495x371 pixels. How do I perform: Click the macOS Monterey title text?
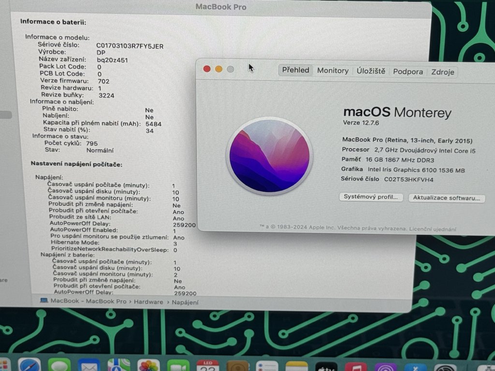pyautogui.click(x=397, y=112)
